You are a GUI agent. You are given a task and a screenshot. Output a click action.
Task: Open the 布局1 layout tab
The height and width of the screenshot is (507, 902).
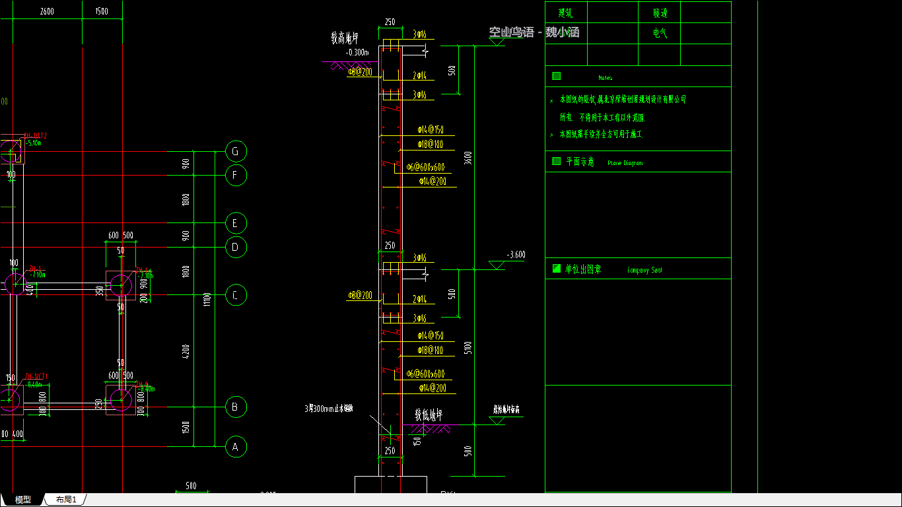66,500
